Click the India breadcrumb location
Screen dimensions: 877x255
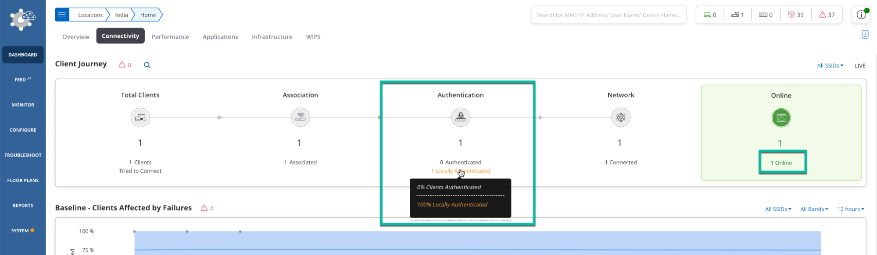pyautogui.click(x=122, y=15)
